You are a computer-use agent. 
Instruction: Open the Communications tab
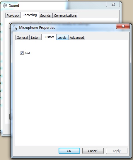(65, 16)
